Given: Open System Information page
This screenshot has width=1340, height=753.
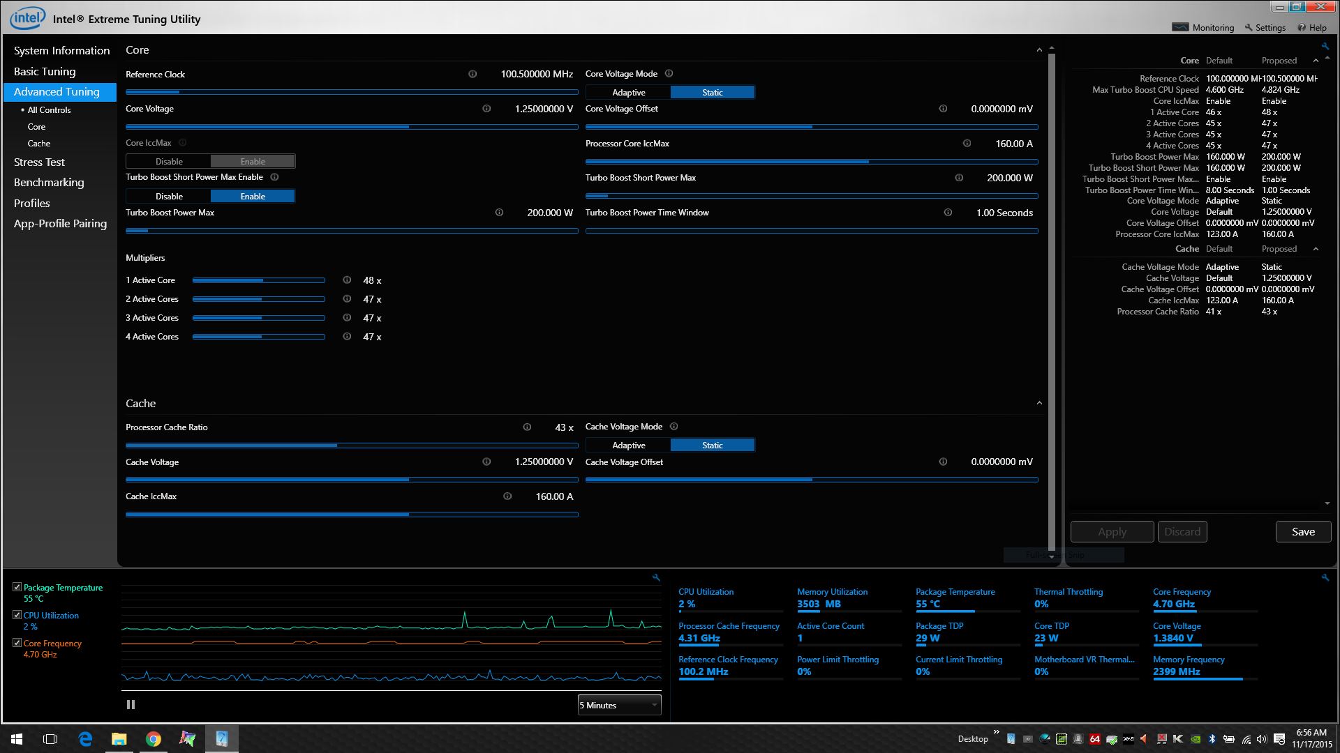Looking at the screenshot, I should pyautogui.click(x=61, y=50).
